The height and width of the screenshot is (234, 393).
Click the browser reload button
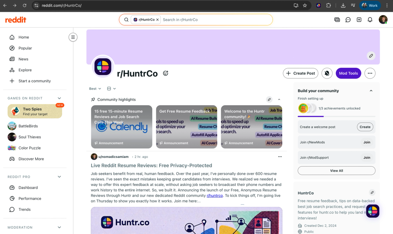(x=25, y=6)
